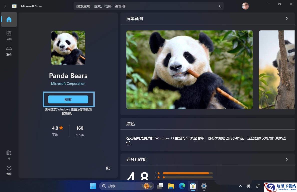Open the Home tab in sidebar
This screenshot has width=297, height=192.
tap(9, 19)
